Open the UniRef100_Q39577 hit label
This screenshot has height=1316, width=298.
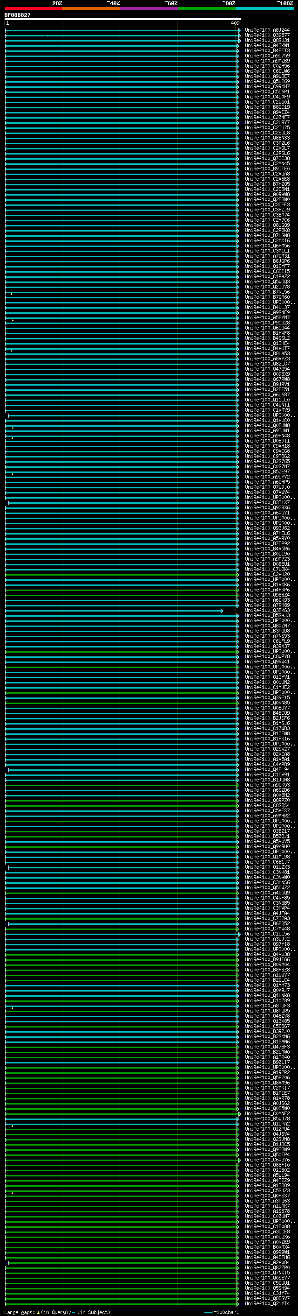click(x=267, y=36)
